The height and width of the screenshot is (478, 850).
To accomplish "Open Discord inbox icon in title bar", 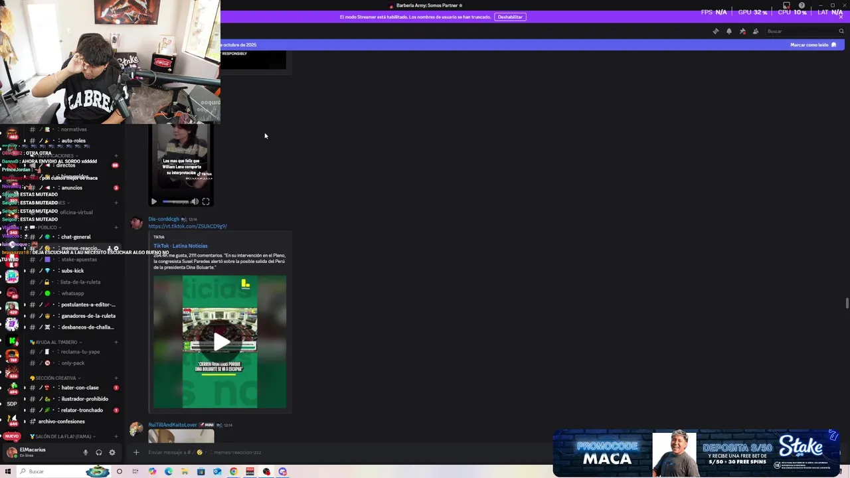I will click(x=786, y=5).
